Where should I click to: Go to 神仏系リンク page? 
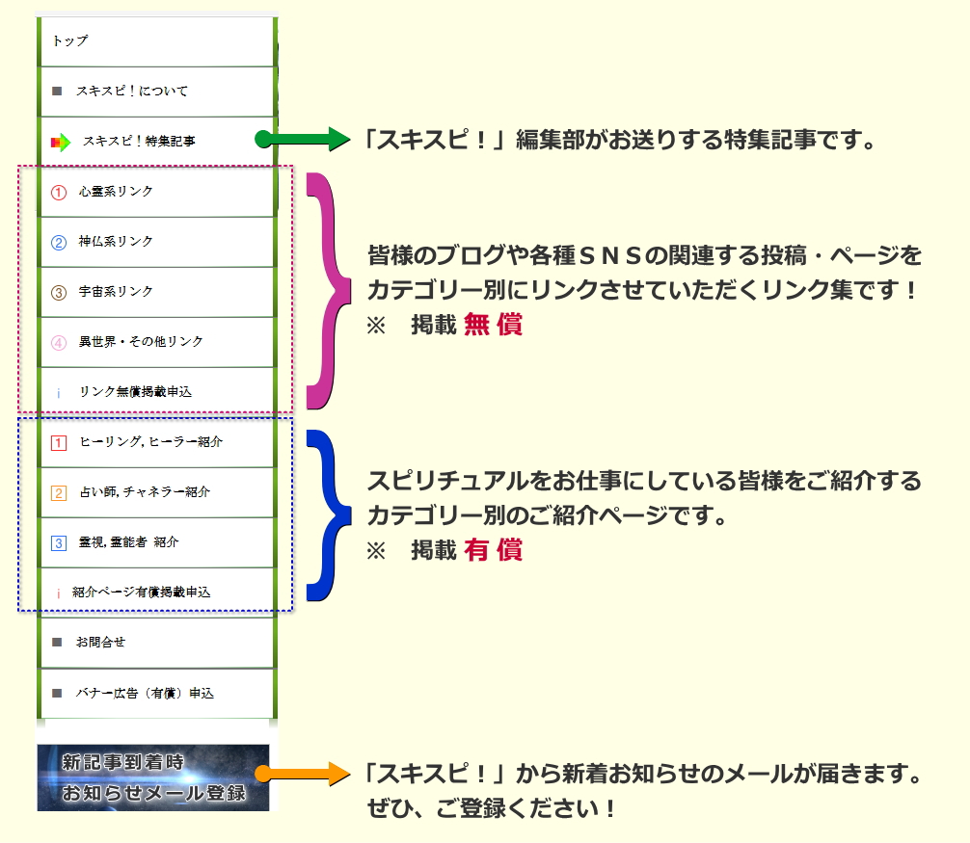pos(116,242)
